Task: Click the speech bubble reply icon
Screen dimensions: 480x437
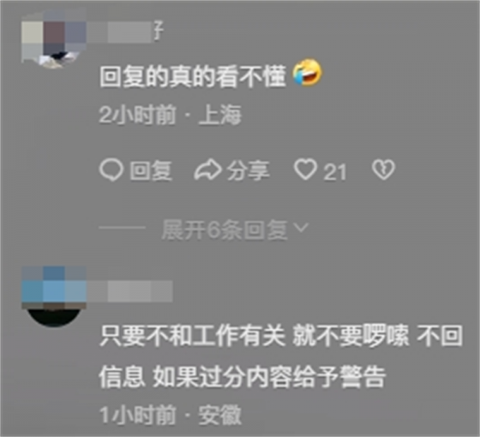Action: pyautogui.click(x=111, y=170)
